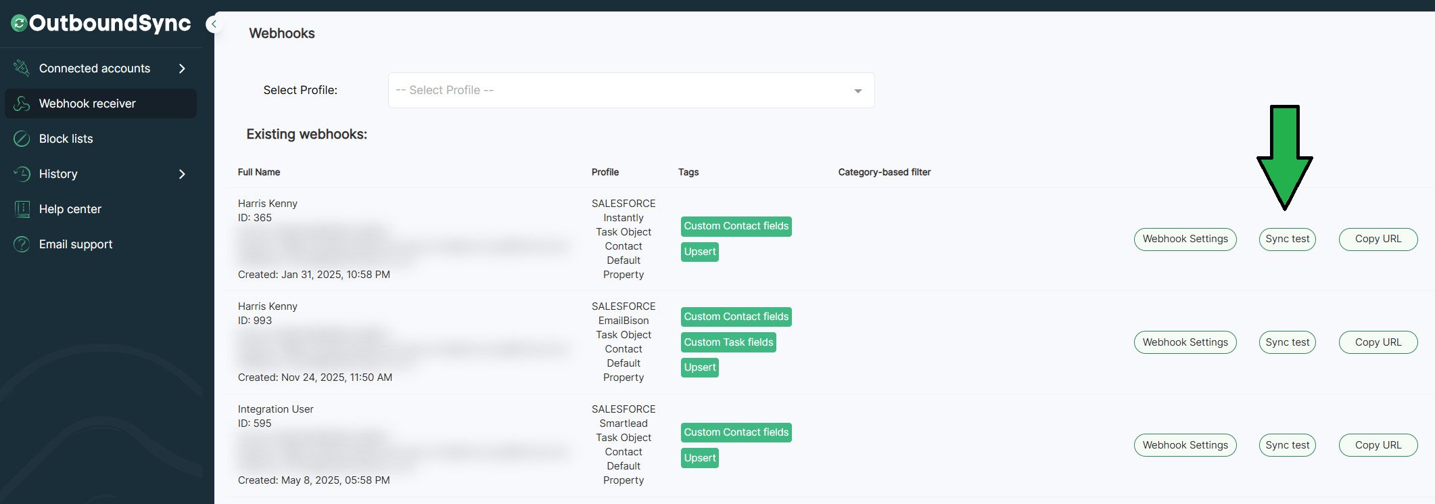Screen dimensions: 1435x504
Task: Copy URL for webhook ID 993
Action: point(1378,342)
